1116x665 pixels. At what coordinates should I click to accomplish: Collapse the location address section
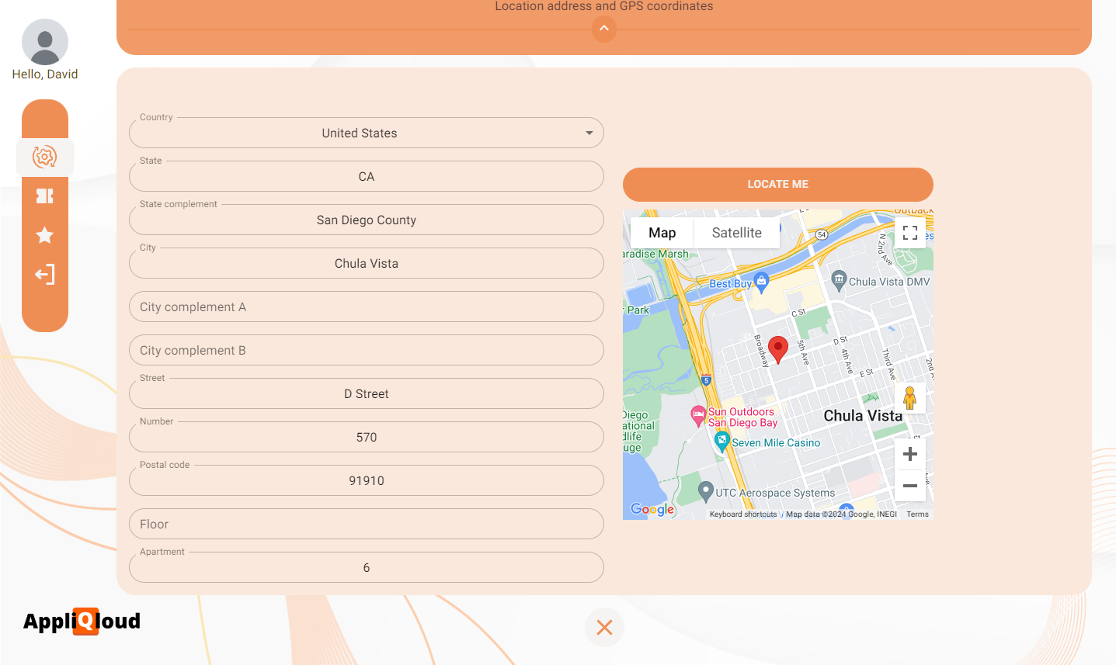pyautogui.click(x=604, y=29)
